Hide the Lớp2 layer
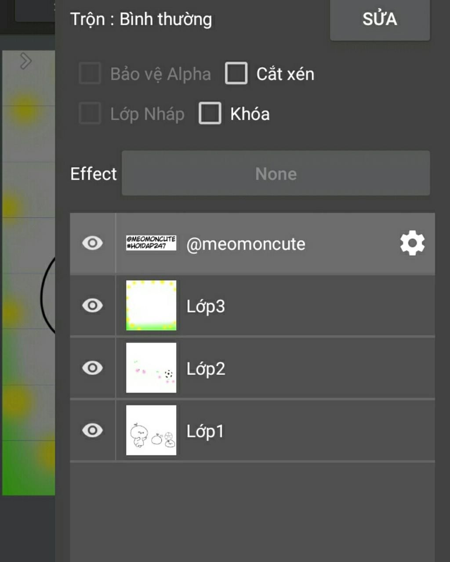The width and height of the screenshot is (450, 562). tap(92, 368)
